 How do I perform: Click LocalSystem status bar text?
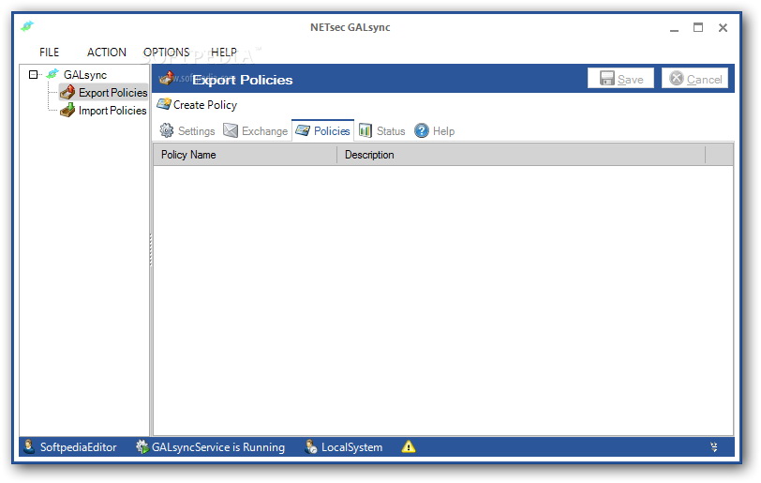351,447
